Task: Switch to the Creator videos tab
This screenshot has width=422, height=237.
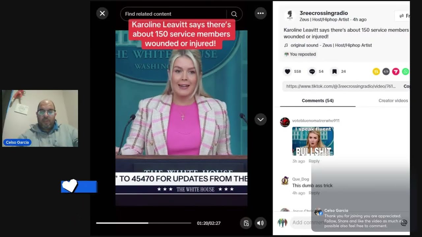Action: 393,101
